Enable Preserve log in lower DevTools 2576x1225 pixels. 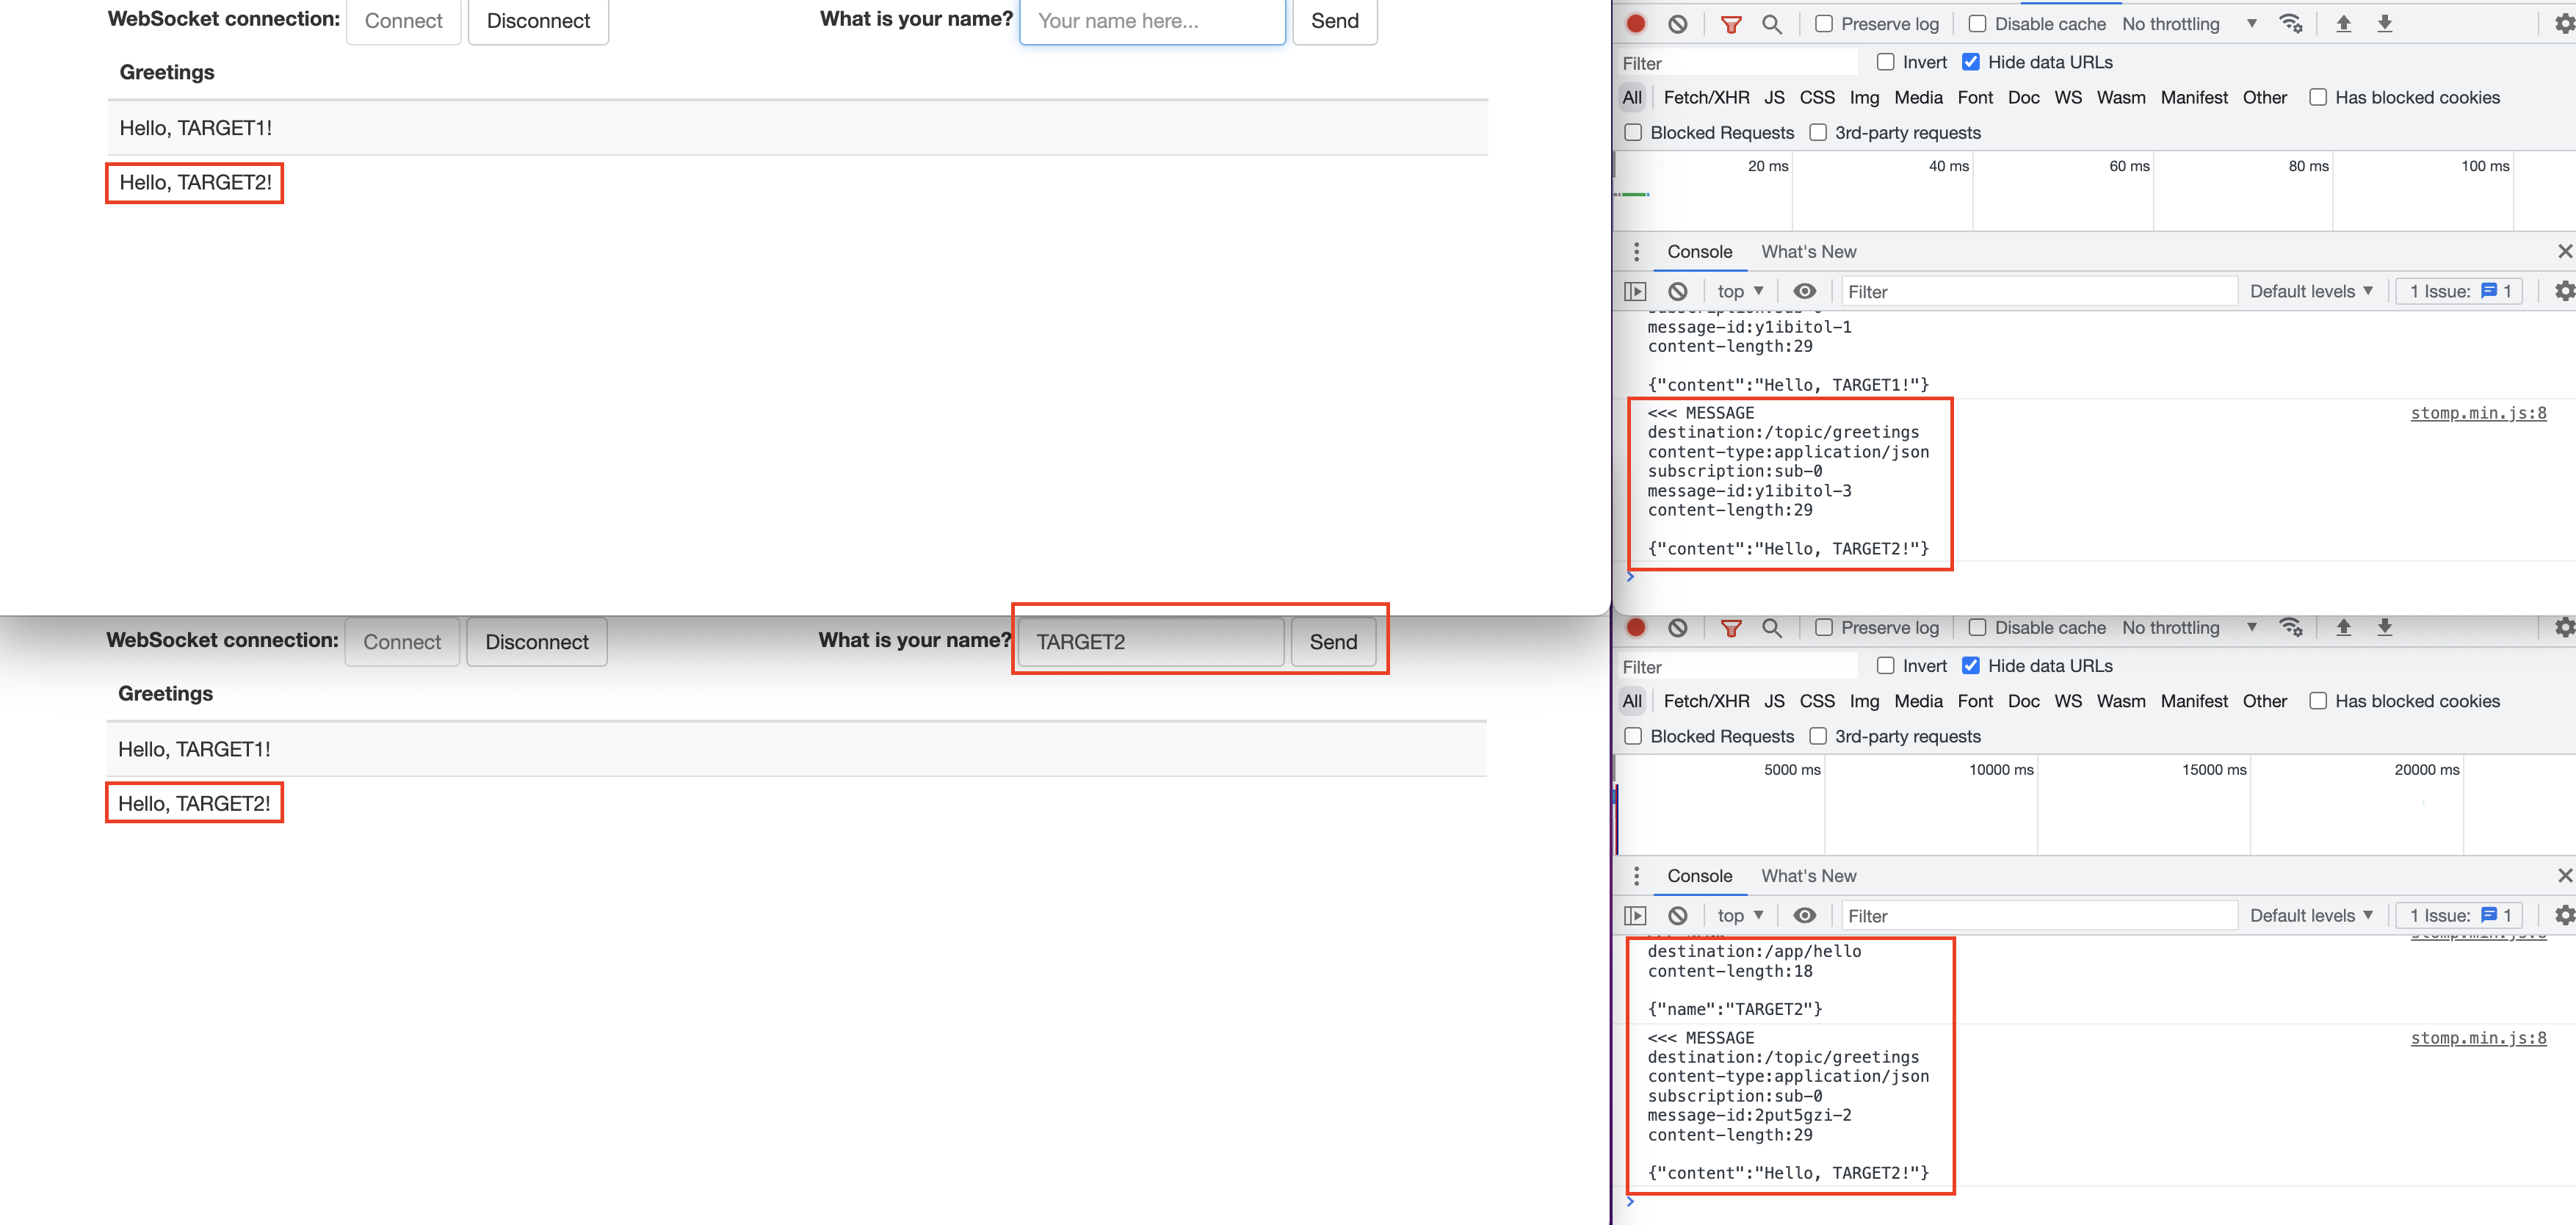coord(1824,627)
